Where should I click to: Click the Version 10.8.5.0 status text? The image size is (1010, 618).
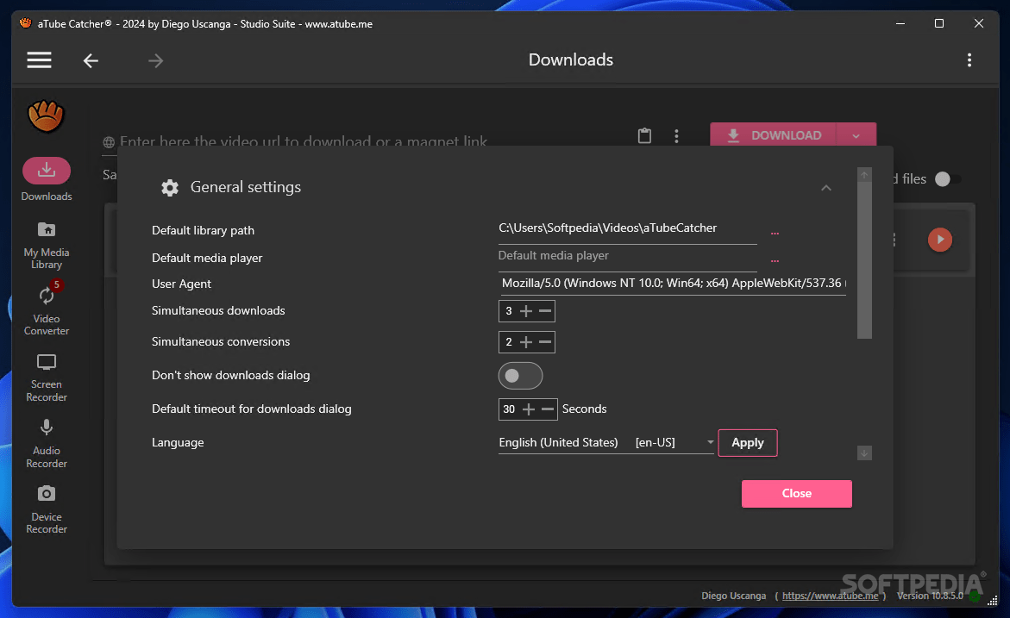pyautogui.click(x=930, y=596)
